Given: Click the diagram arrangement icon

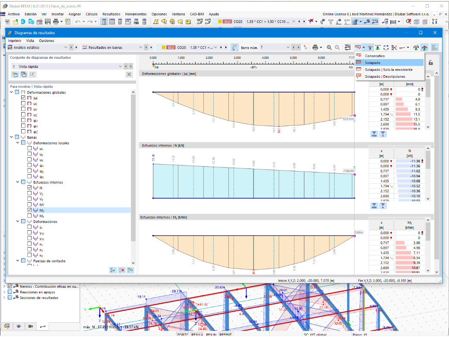Looking at the screenshot, I should (x=358, y=48).
